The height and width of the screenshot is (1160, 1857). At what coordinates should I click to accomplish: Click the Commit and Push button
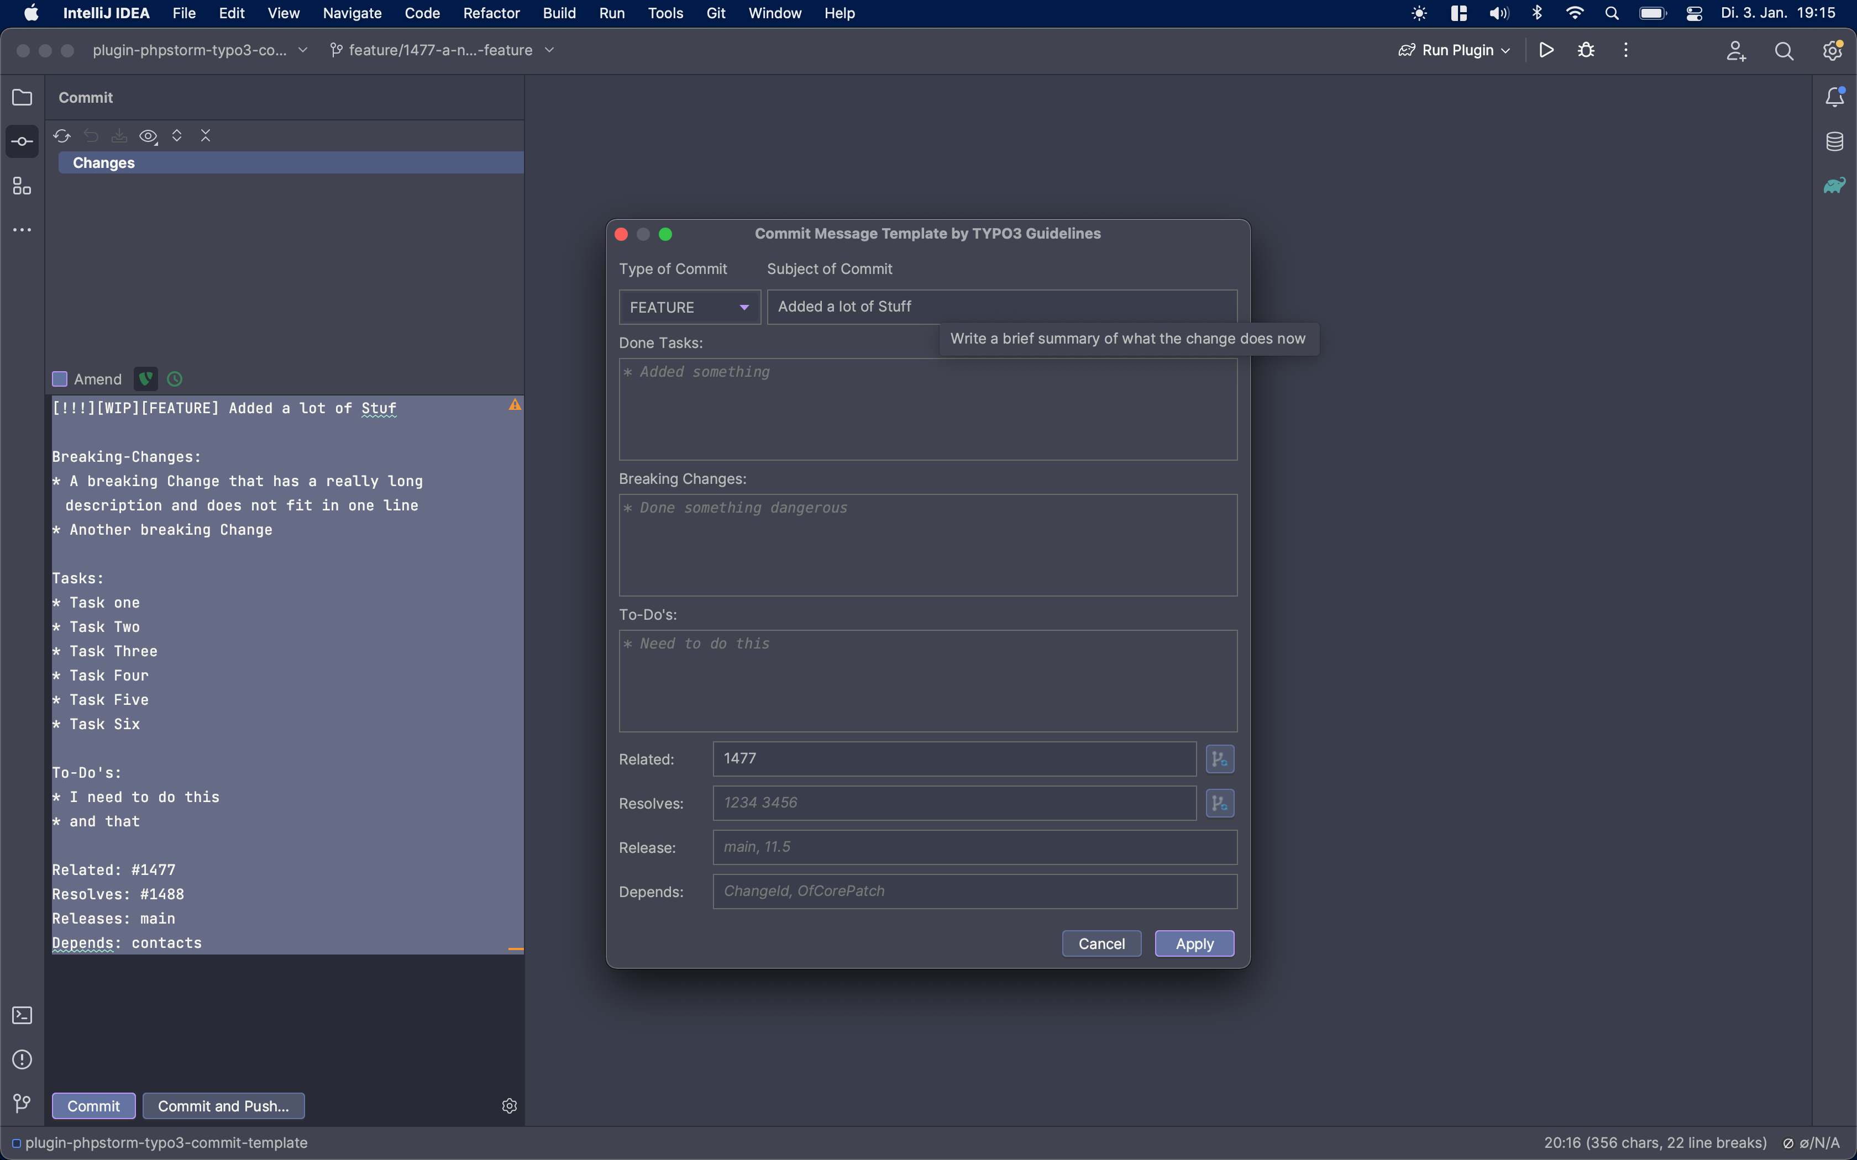(x=223, y=1105)
